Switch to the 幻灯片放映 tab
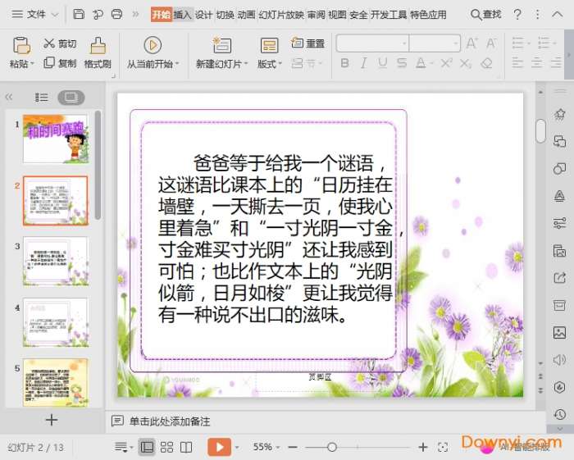Image resolution: width=574 pixels, height=460 pixels. (281, 15)
